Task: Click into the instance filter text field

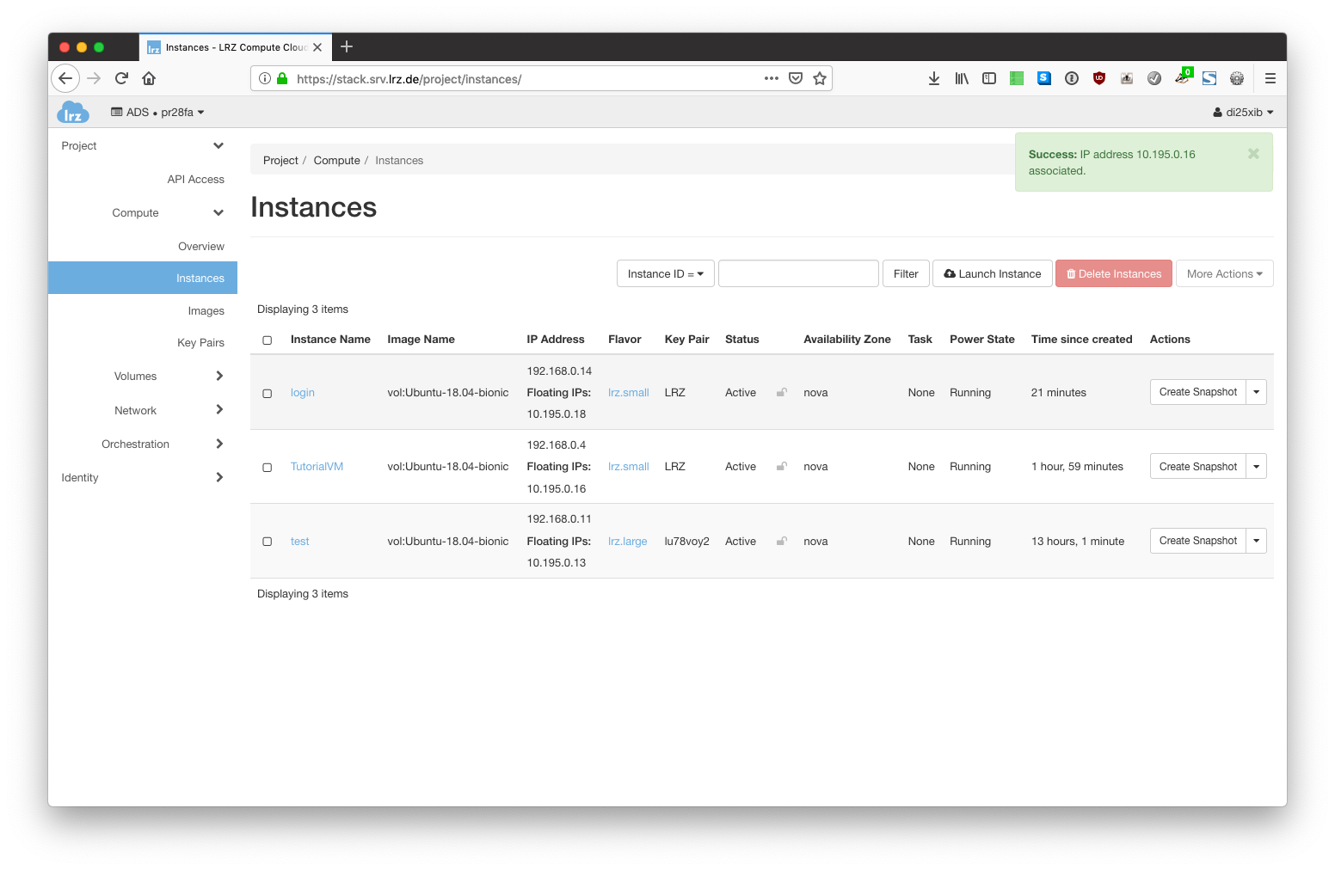Action: [798, 274]
